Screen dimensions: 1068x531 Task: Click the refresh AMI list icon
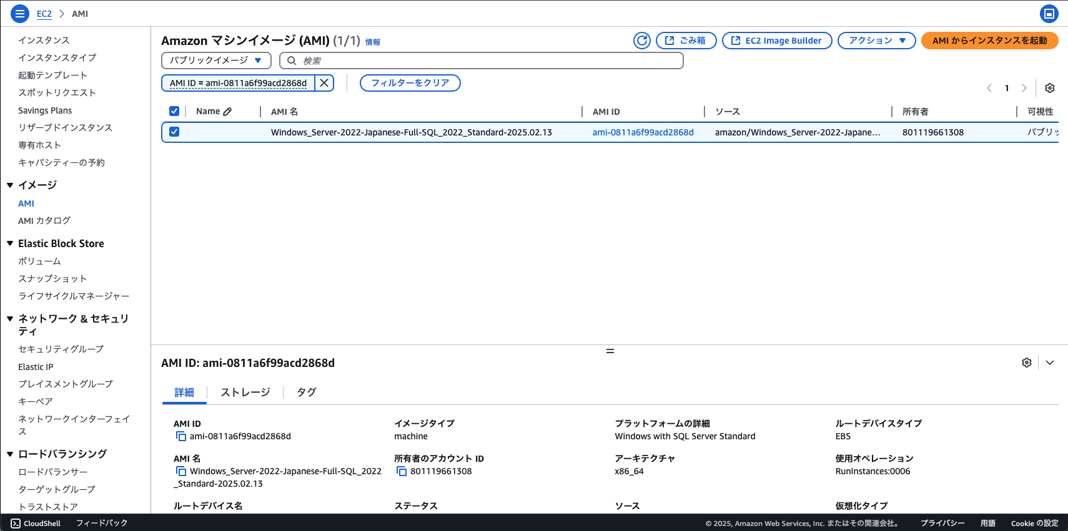(x=642, y=41)
